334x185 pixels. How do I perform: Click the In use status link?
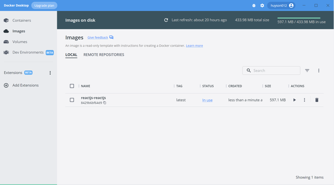tap(207, 100)
